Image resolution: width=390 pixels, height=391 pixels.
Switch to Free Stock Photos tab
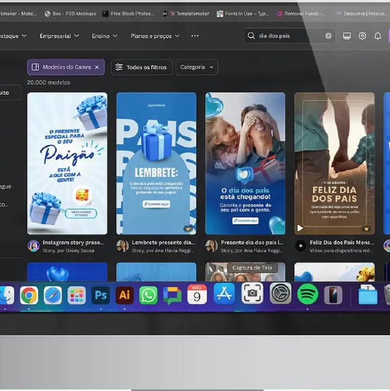129,14
